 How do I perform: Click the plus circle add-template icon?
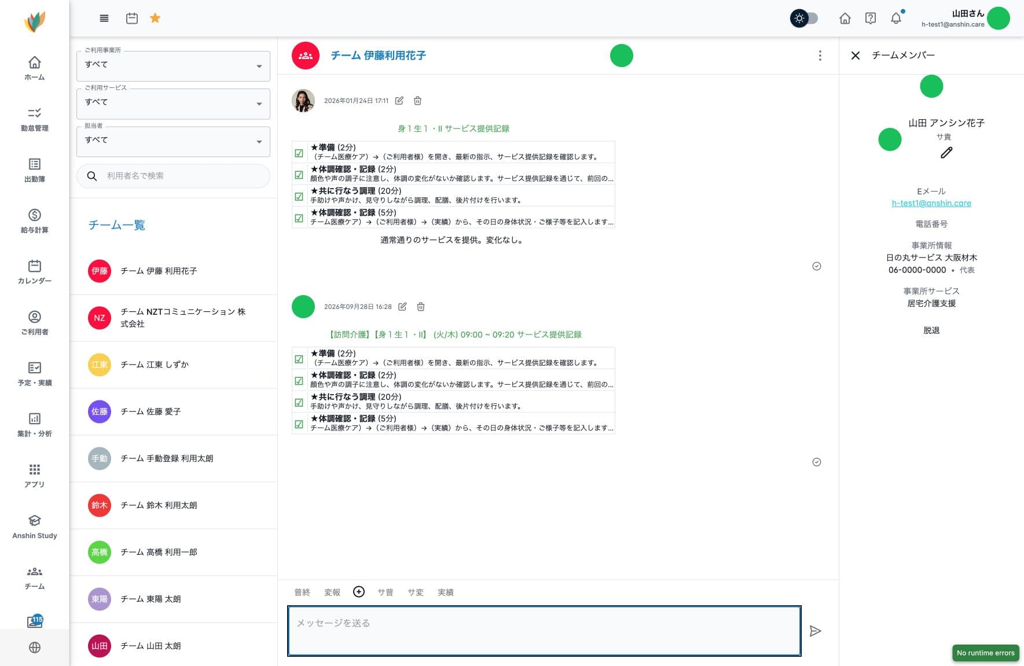359,591
